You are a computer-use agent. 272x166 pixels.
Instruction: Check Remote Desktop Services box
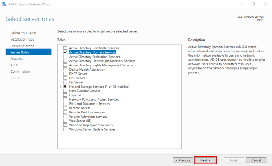65,112
